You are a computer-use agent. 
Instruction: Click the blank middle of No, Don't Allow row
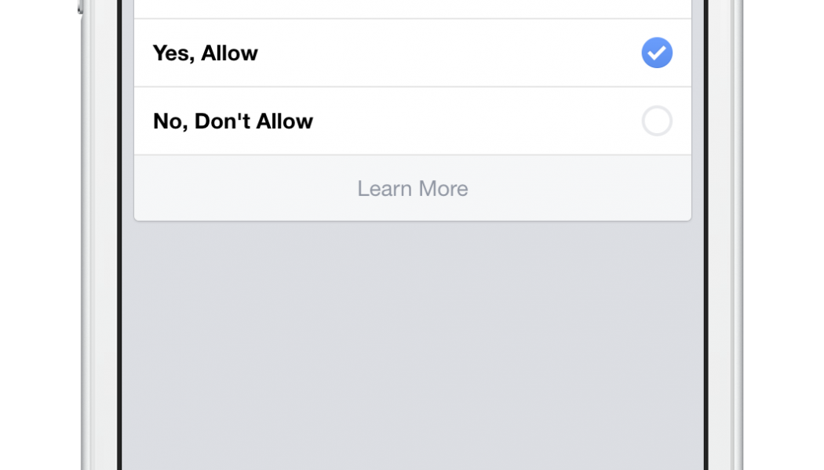tap(473, 121)
